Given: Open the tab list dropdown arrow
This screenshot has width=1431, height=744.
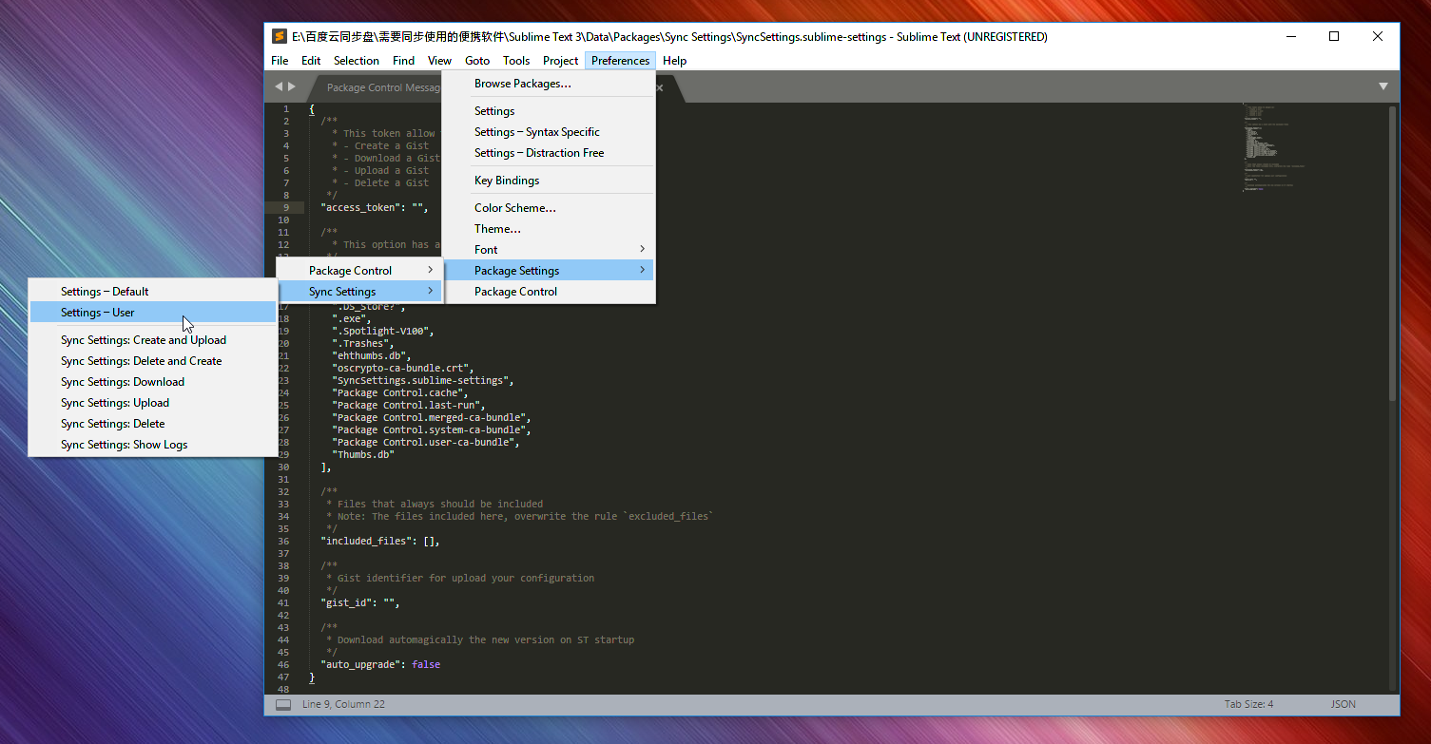Looking at the screenshot, I should [1383, 86].
